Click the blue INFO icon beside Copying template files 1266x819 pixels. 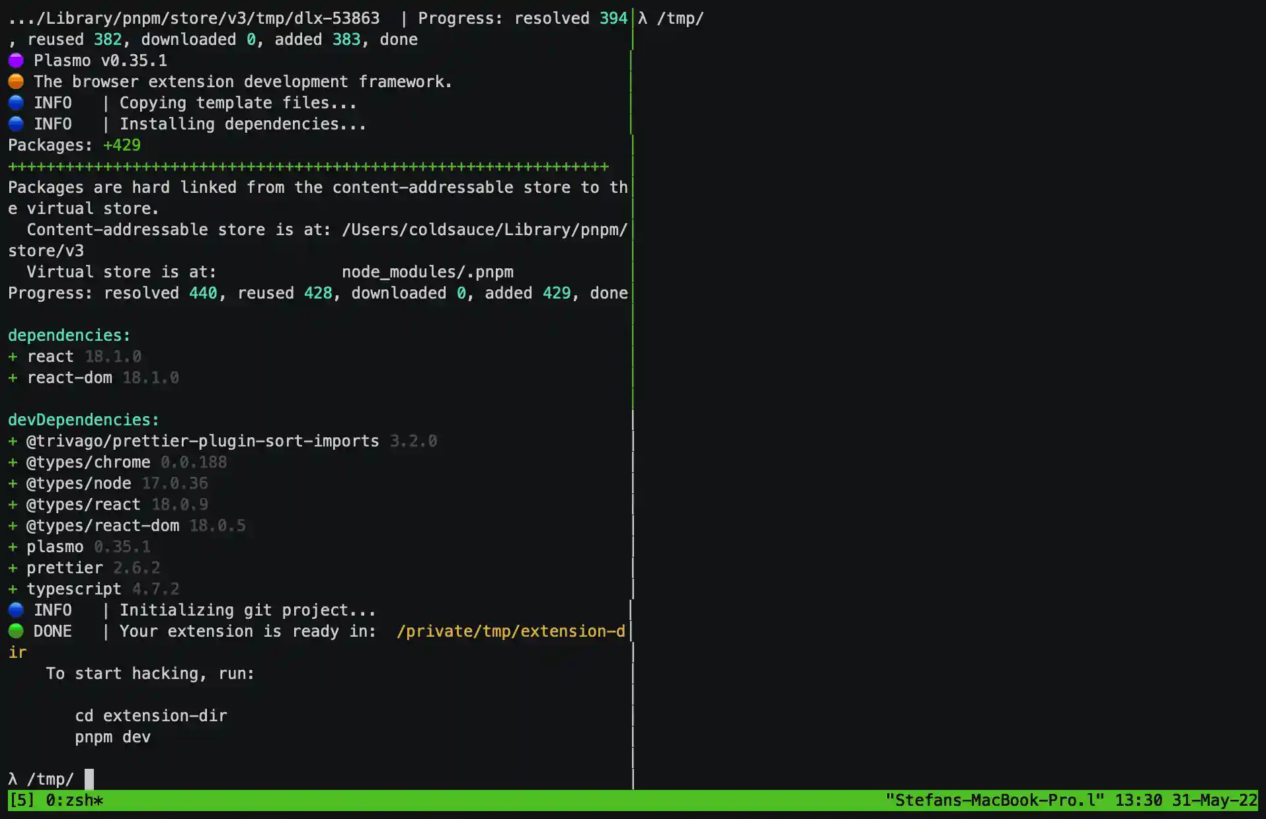click(x=16, y=102)
